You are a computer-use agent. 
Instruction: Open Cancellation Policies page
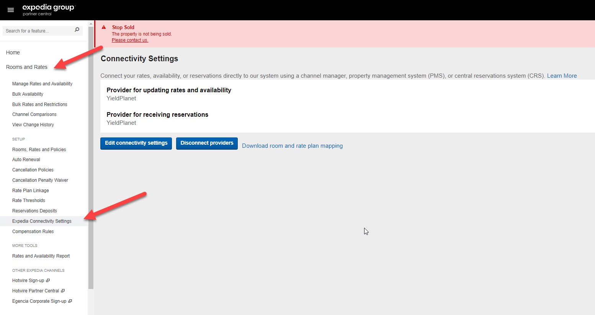[33, 170]
